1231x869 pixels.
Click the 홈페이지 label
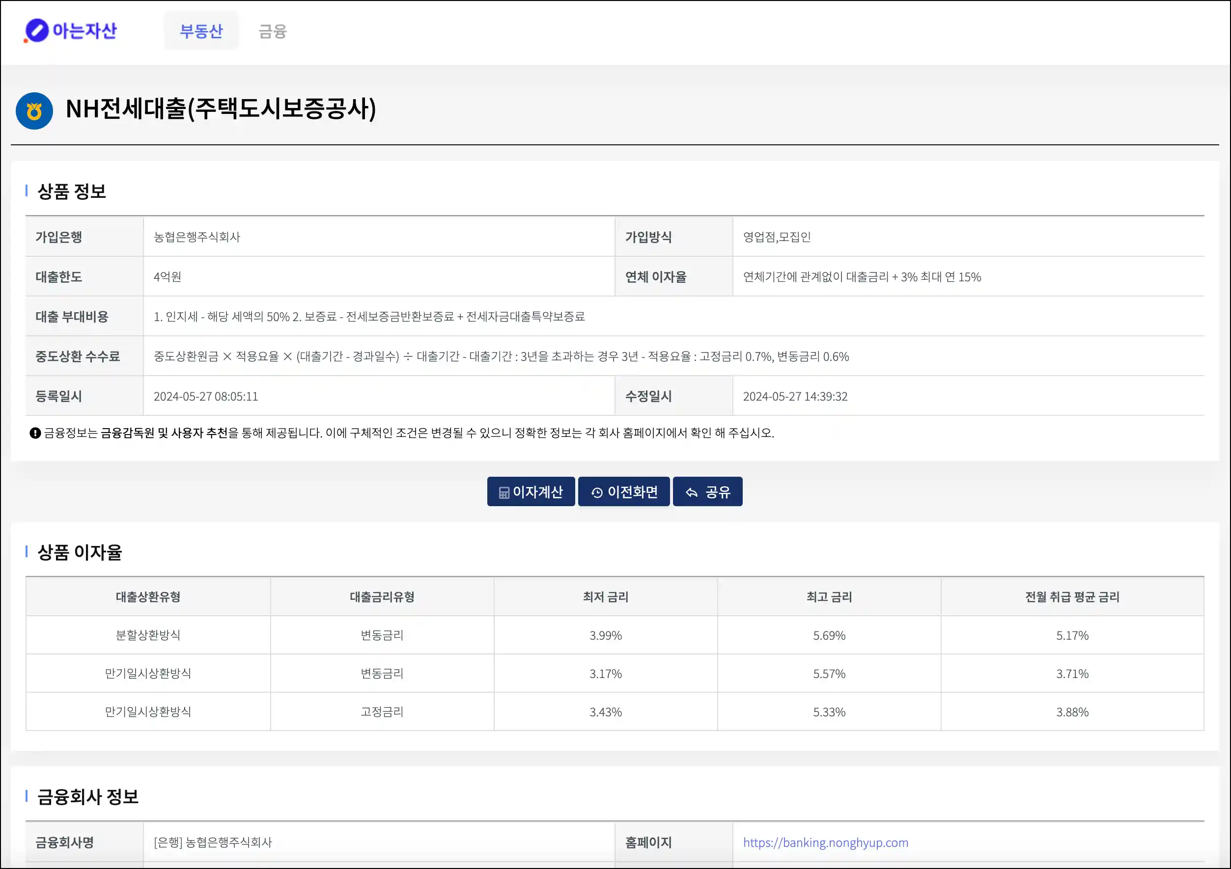pos(648,842)
